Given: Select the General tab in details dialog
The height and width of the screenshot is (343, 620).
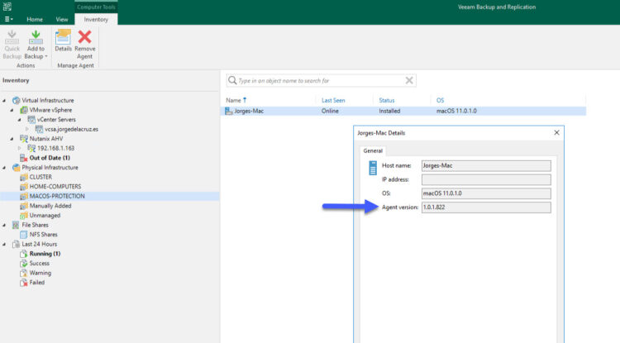Looking at the screenshot, I should click(x=373, y=151).
